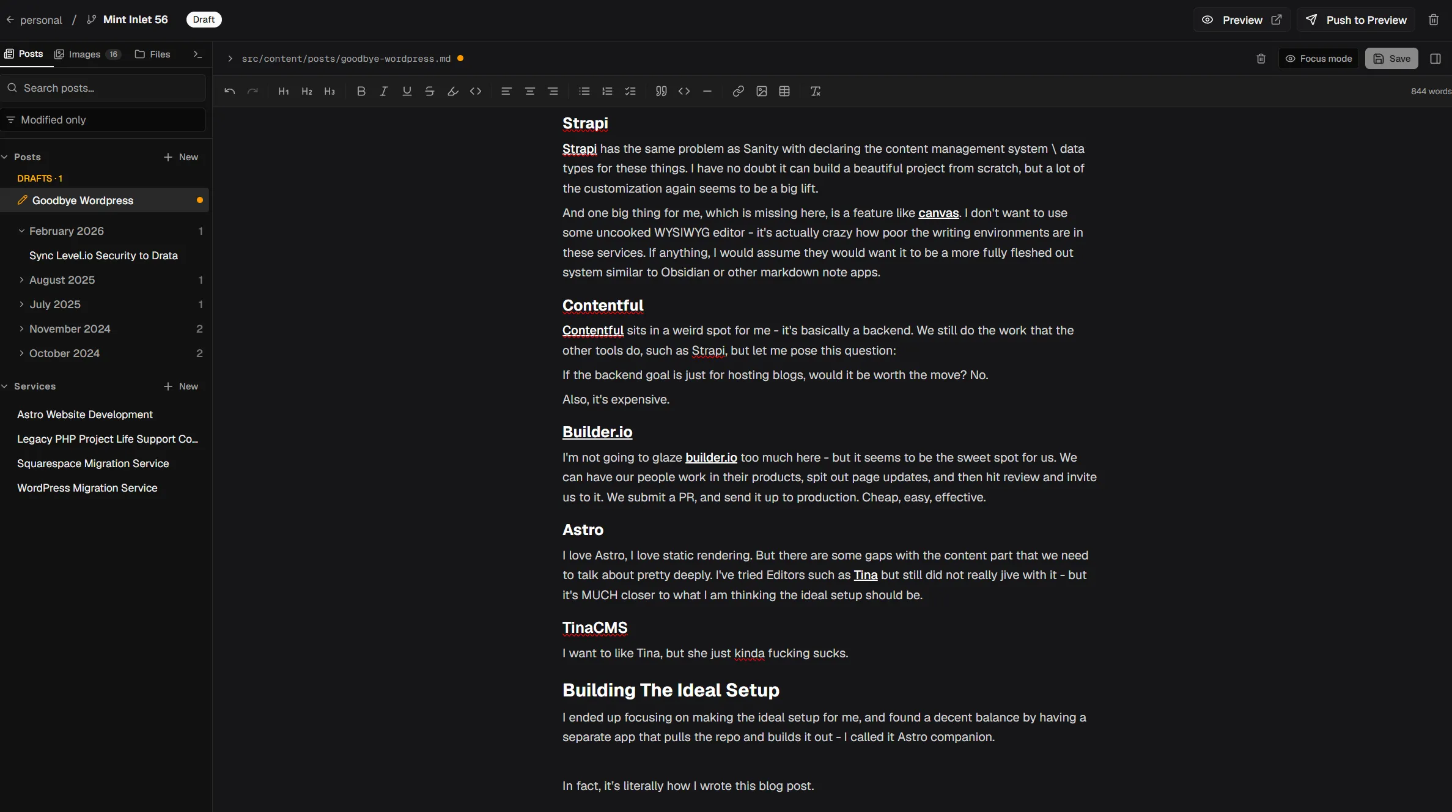Toggle the highlighter marker
The height and width of the screenshot is (812, 1452).
(x=452, y=91)
